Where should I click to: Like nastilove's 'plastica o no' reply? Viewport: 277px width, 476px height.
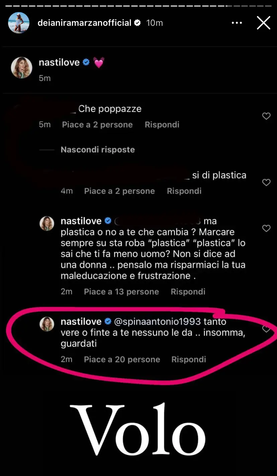point(266,228)
